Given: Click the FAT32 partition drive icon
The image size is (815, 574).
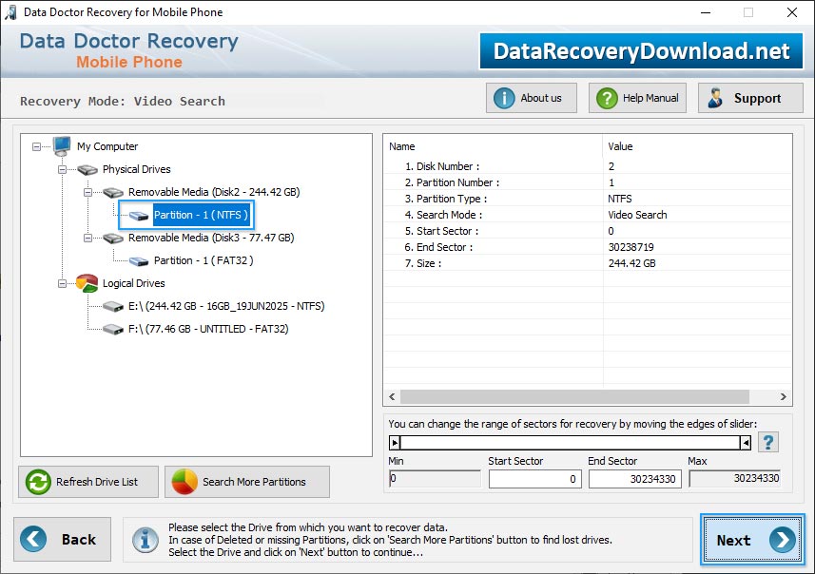Looking at the screenshot, I should (x=138, y=260).
